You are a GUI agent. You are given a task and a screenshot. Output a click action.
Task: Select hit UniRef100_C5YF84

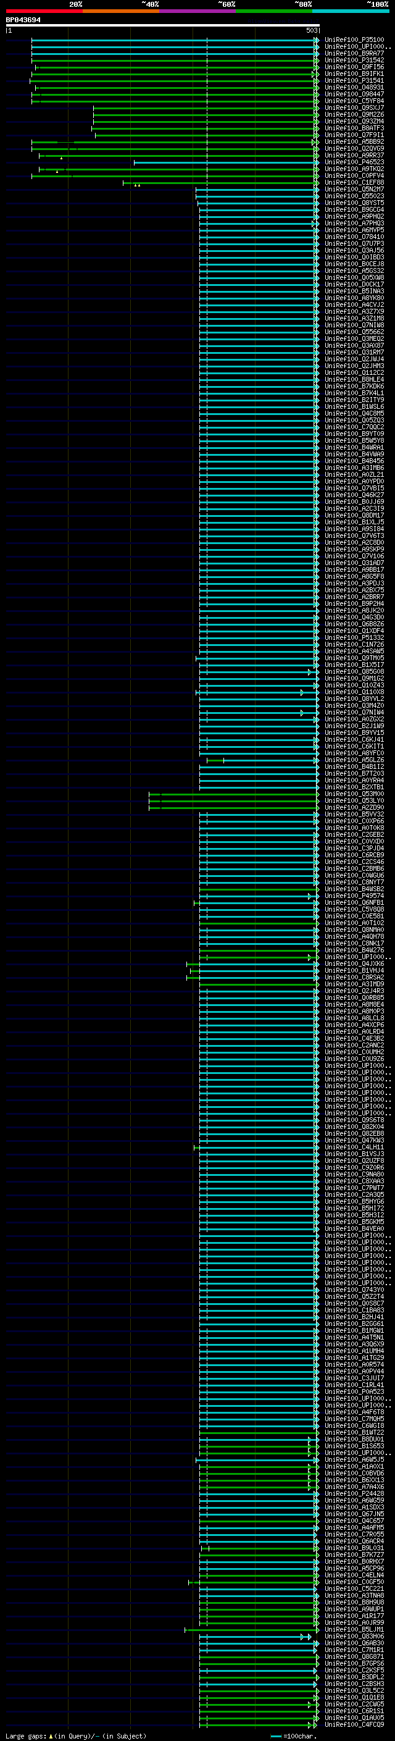coord(354,101)
